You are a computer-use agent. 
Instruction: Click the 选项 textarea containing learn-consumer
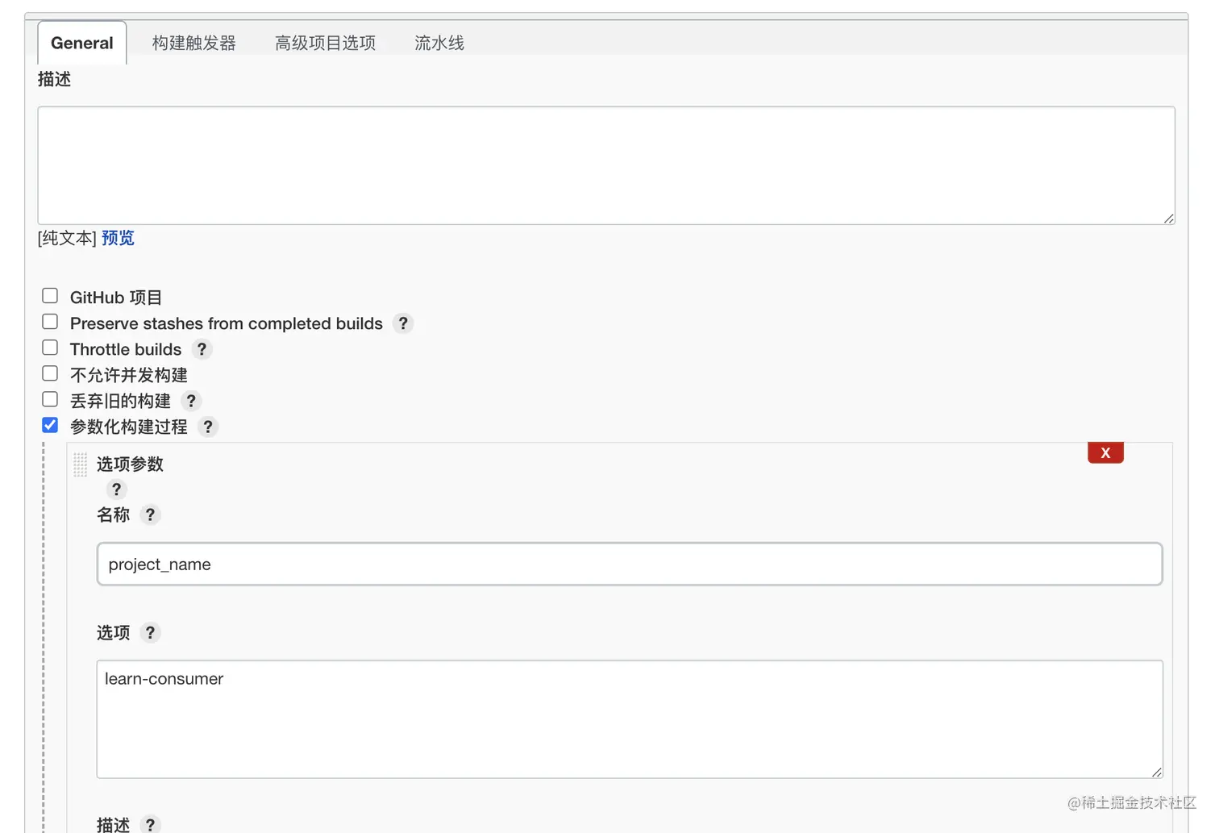(x=630, y=719)
